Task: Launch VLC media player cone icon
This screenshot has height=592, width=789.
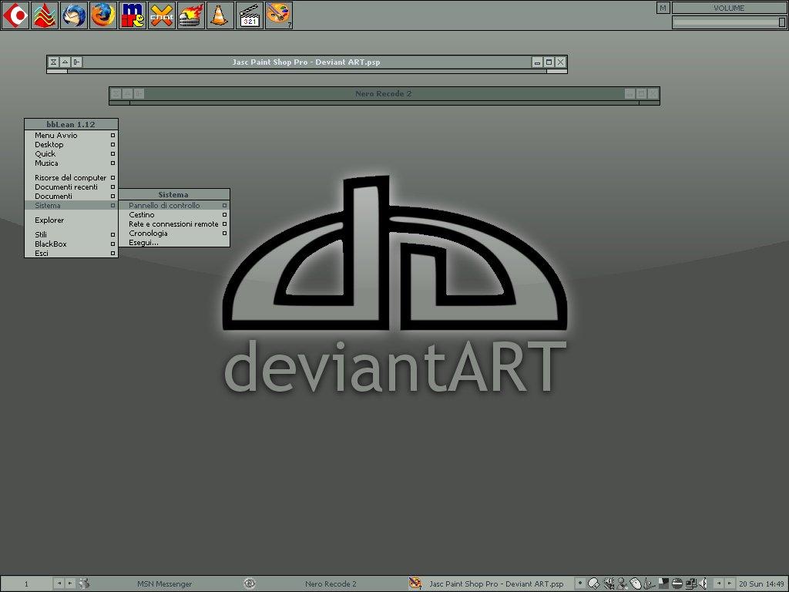Action: (x=220, y=15)
